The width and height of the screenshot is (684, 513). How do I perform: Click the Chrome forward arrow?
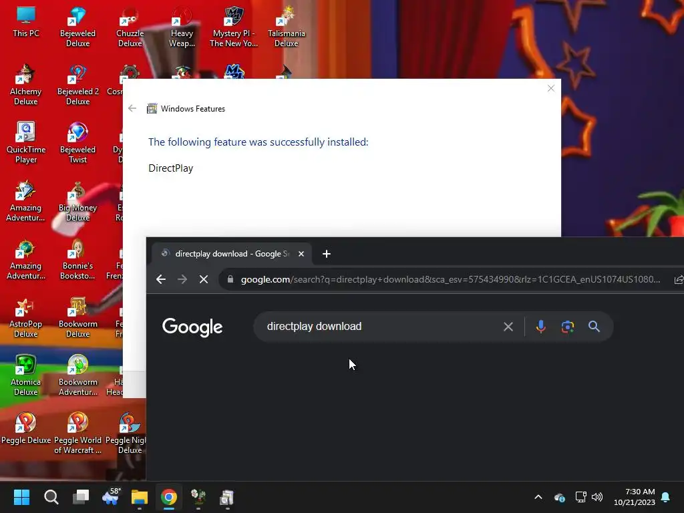click(x=182, y=279)
